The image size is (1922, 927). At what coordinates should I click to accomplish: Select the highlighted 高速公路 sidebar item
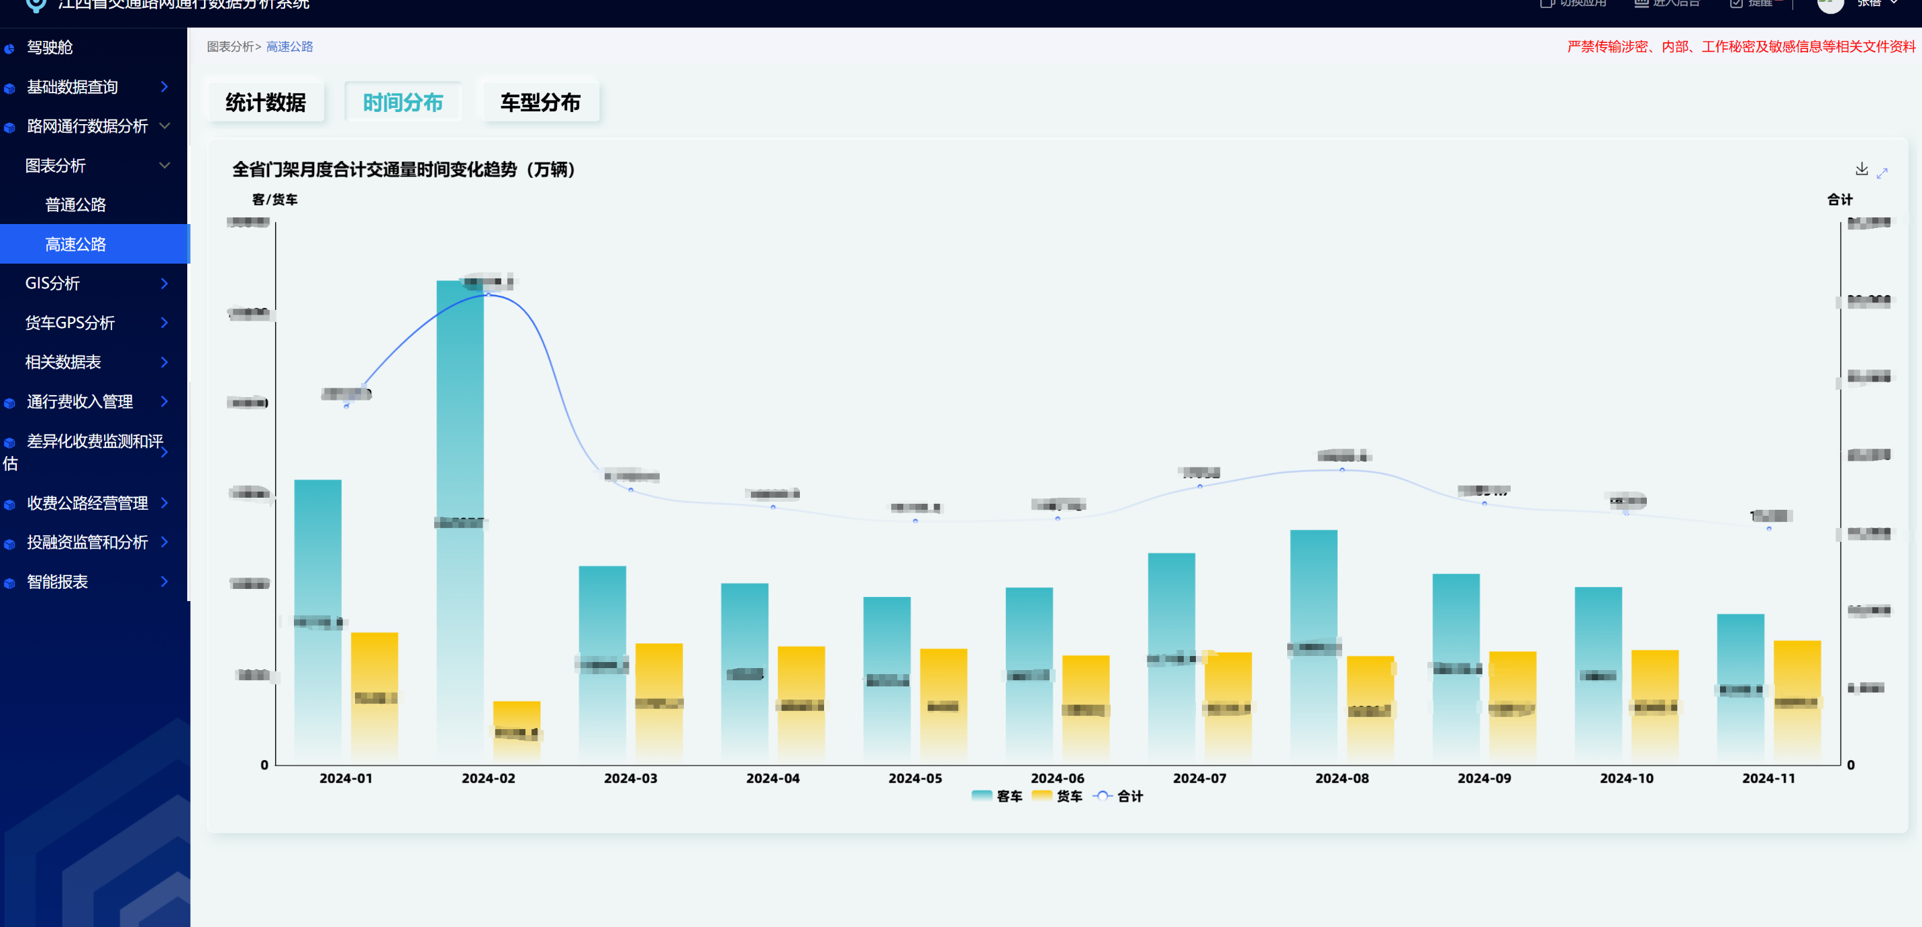point(94,244)
